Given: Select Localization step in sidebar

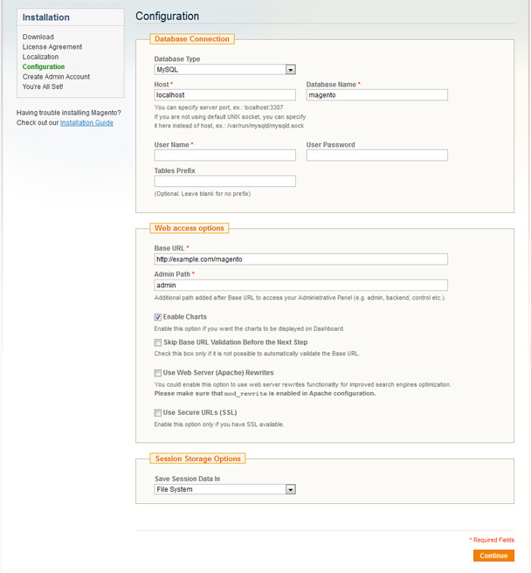Looking at the screenshot, I should [40, 57].
